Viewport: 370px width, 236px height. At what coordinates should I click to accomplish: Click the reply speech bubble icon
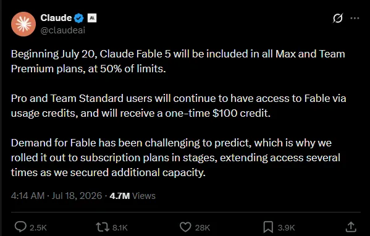(20, 227)
